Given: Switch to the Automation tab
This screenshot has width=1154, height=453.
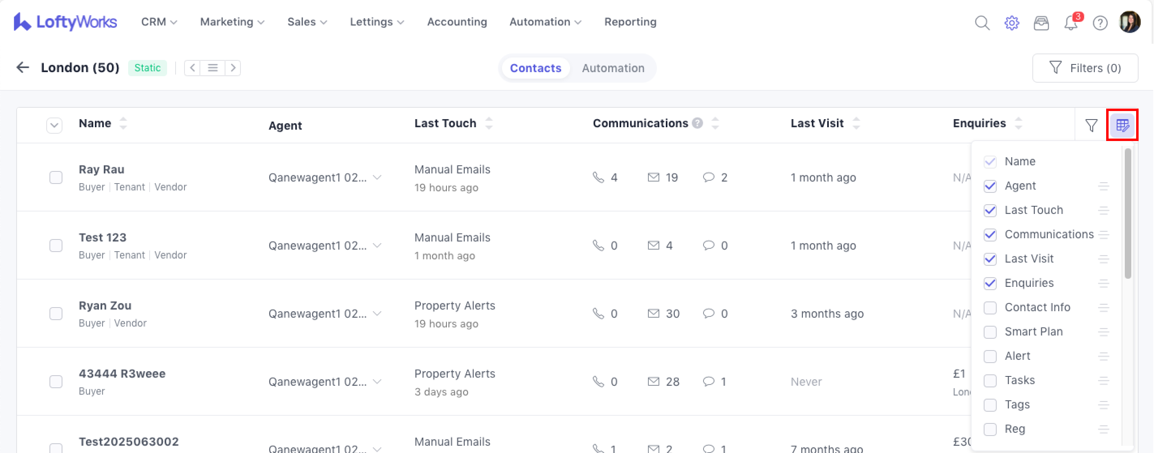Looking at the screenshot, I should click(x=613, y=68).
